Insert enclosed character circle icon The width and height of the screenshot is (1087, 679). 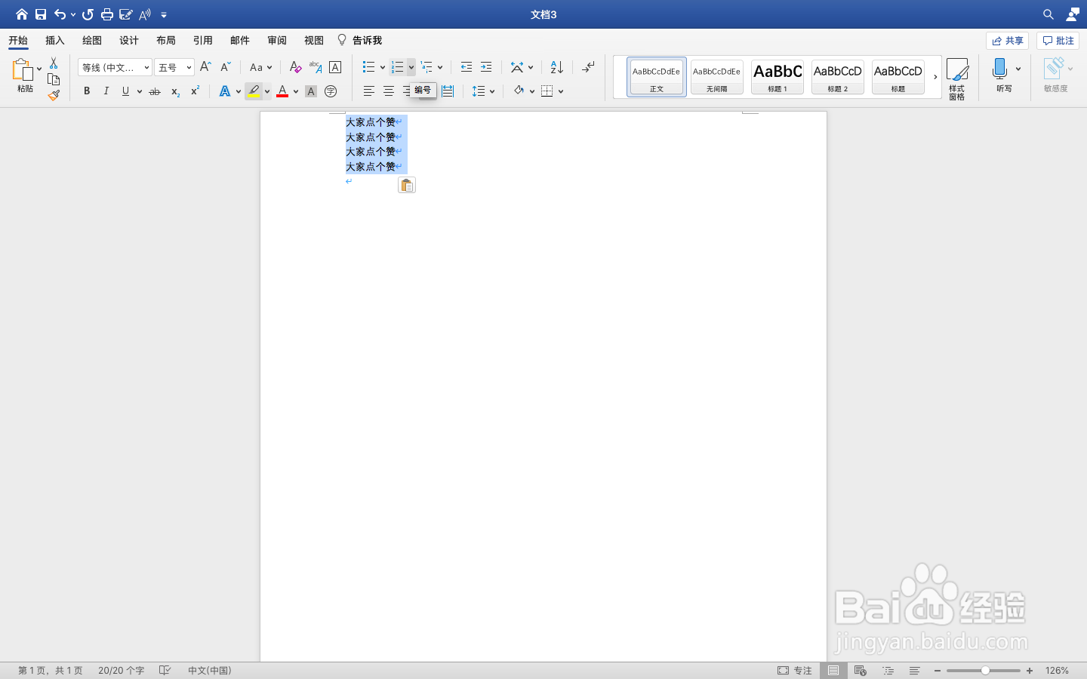(x=331, y=91)
